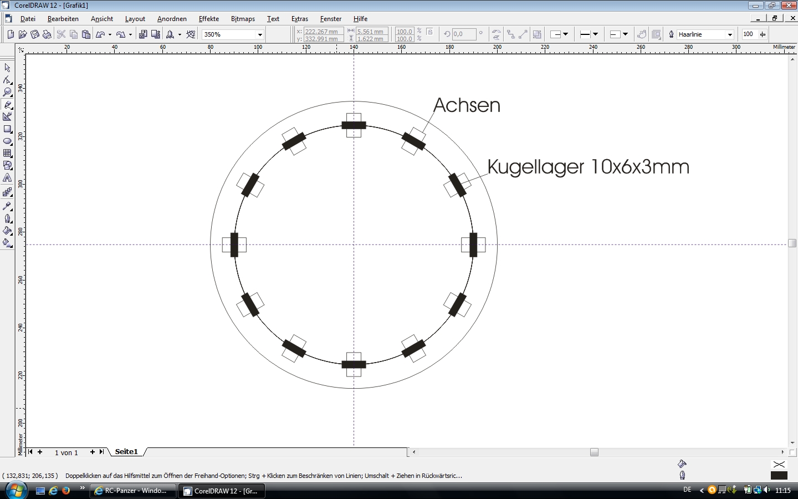Open the Effekte menu
Screen dimensions: 798x499
pyautogui.click(x=209, y=19)
